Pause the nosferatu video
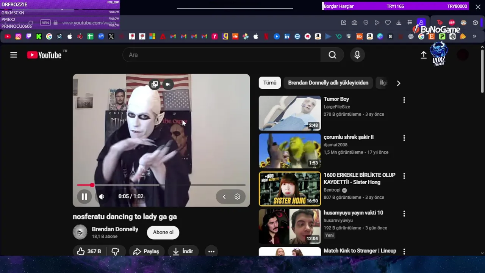This screenshot has width=485, height=273. (84, 196)
